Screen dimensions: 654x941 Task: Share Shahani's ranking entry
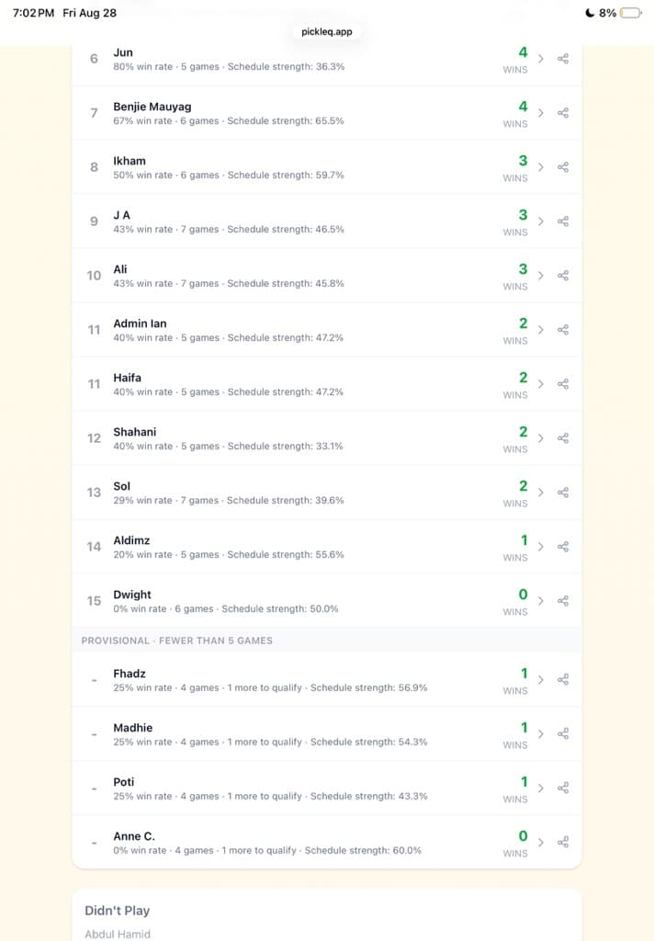[563, 438]
